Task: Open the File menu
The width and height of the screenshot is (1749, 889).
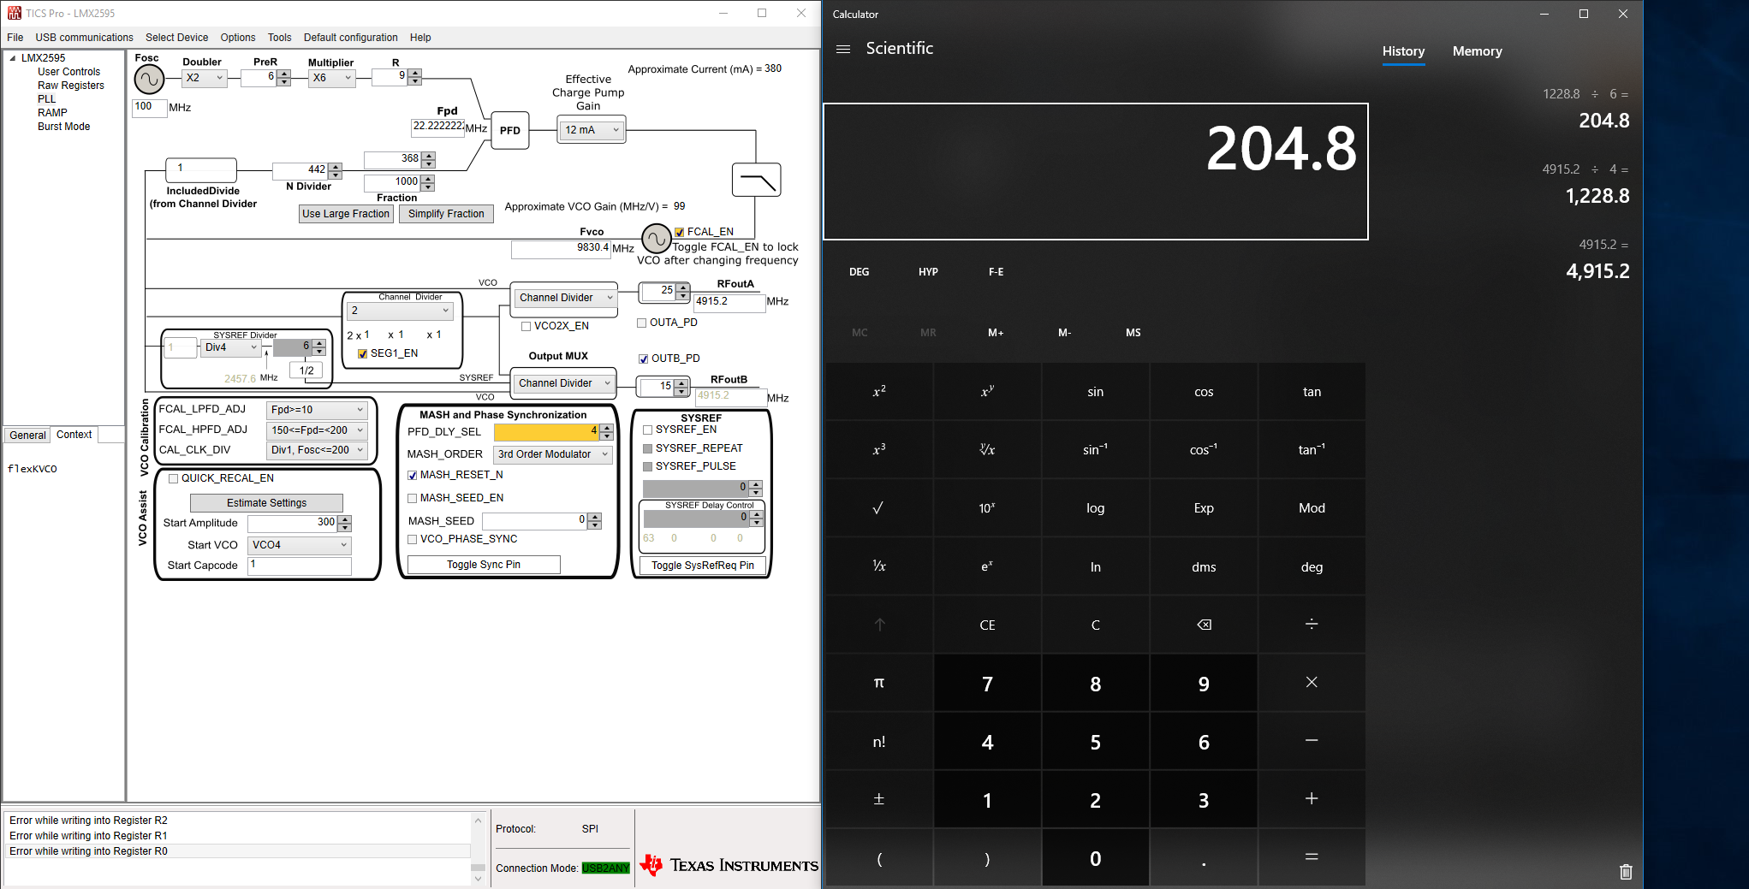Action: [15, 38]
